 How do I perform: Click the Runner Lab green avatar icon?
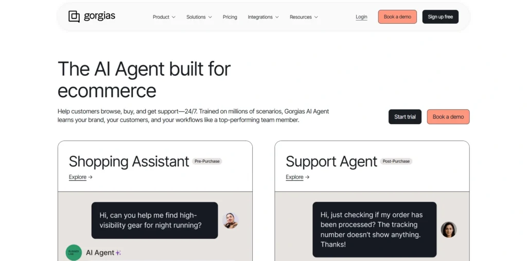74,252
